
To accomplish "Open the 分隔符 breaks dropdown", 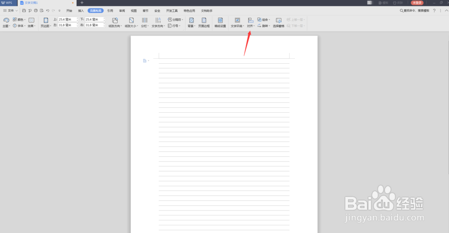I will click(x=175, y=19).
